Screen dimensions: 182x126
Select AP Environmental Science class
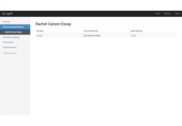15,27
